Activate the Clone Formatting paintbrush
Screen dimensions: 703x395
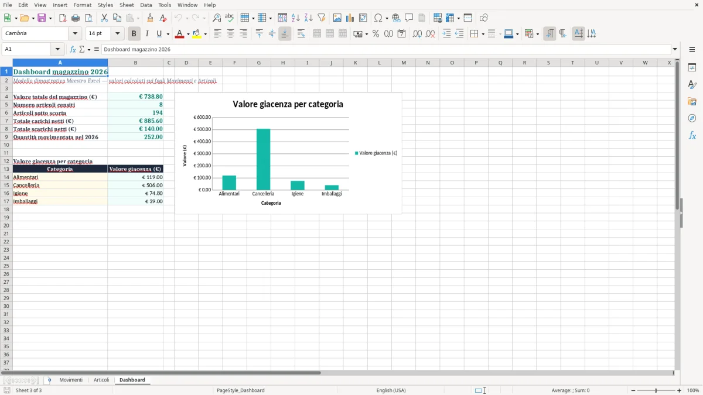[x=150, y=18]
